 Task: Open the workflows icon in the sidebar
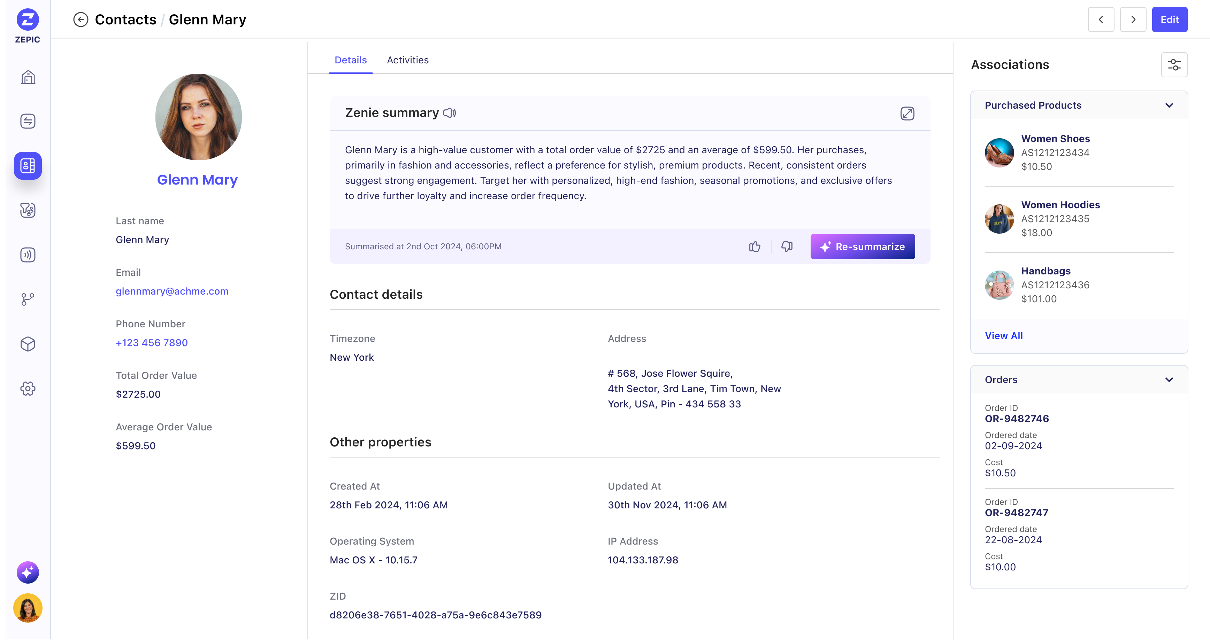[x=28, y=299]
